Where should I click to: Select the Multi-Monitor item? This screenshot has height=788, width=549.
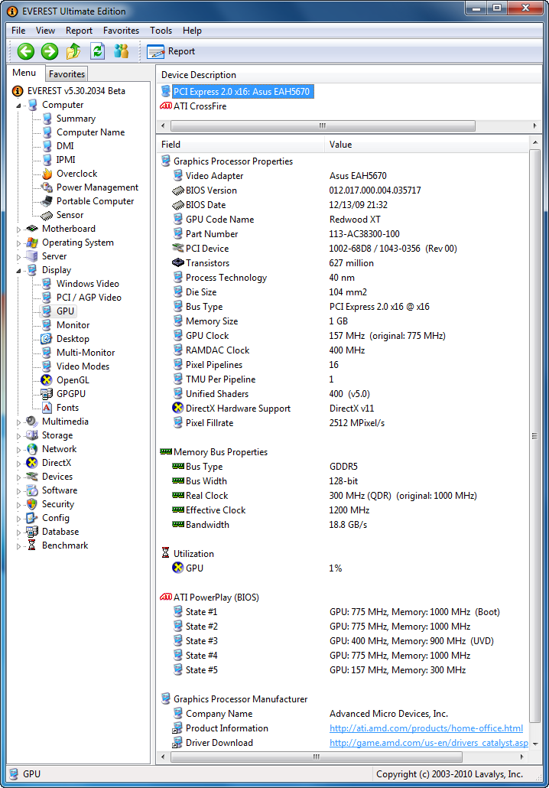point(86,353)
